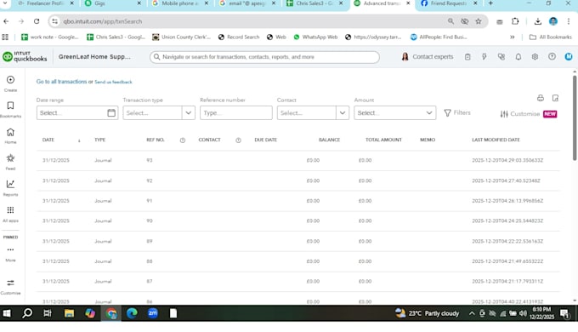Click the Intuit QuickBooks logo

click(25, 56)
